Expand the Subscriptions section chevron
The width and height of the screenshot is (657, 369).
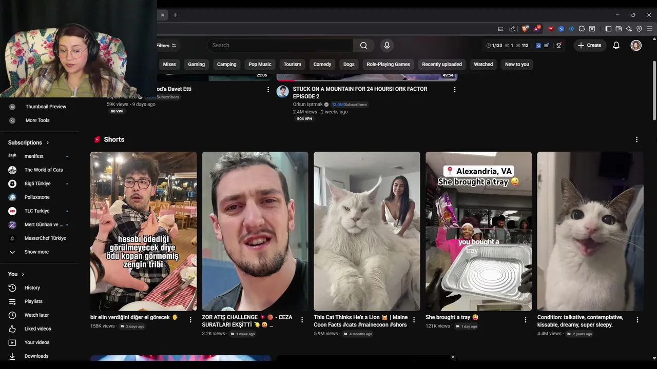(48, 142)
